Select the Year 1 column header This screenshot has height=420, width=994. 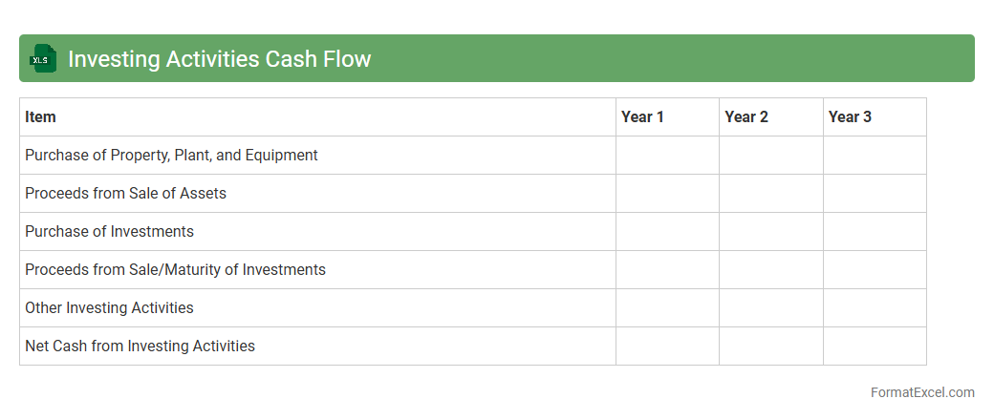tap(642, 116)
